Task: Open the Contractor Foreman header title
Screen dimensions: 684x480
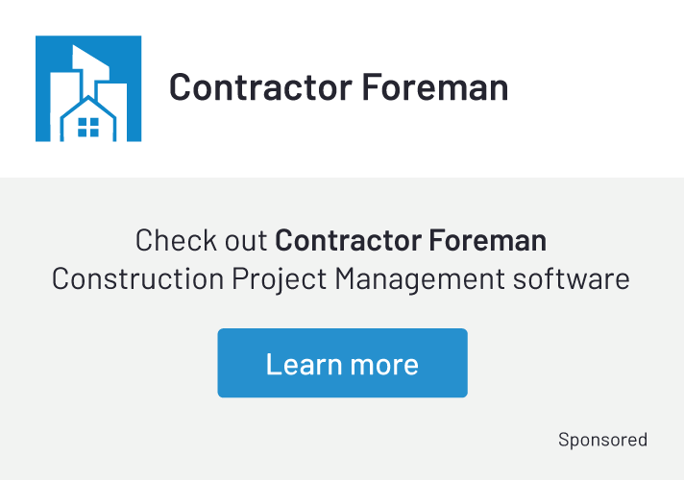Action: pos(338,88)
